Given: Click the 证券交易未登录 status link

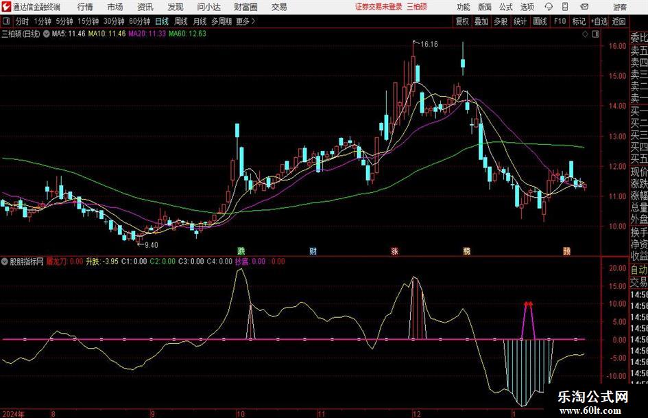Looking at the screenshot, I should 379,7.
